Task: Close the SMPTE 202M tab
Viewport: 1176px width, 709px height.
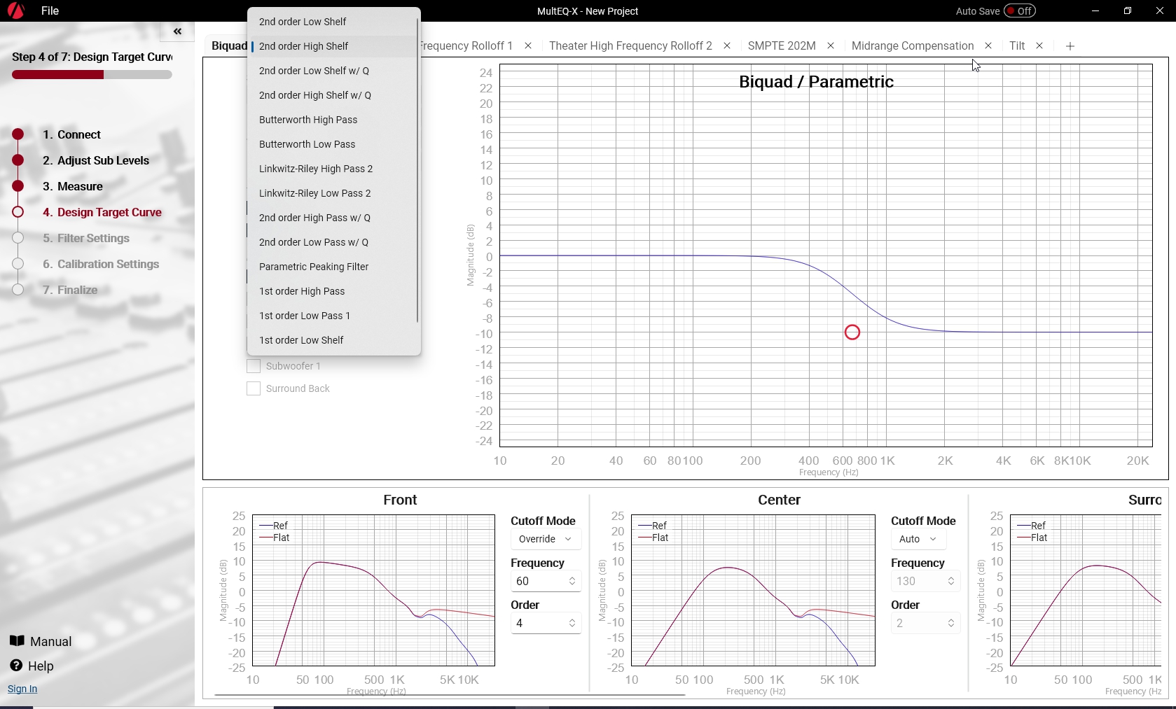Action: pos(831,45)
